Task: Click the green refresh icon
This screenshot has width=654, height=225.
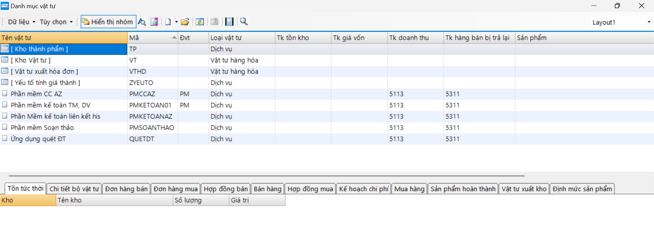Action: click(200, 22)
